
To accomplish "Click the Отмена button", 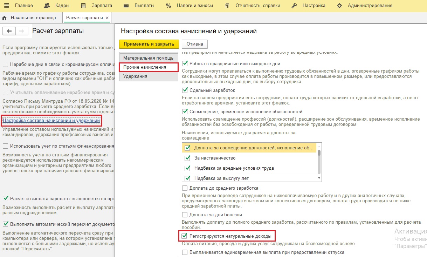I will pos(195,44).
